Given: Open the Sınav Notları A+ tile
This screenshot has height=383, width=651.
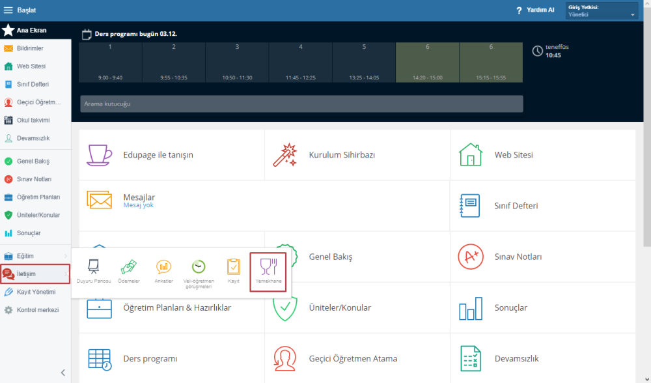Looking at the screenshot, I should click(x=543, y=257).
